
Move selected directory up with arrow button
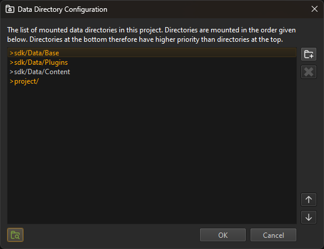309,200
